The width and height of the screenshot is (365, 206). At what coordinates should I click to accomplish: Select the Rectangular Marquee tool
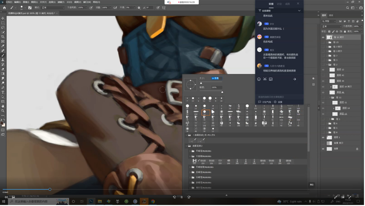pos(3,23)
